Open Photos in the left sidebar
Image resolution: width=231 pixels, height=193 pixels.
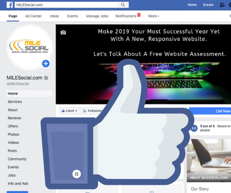click(13, 135)
